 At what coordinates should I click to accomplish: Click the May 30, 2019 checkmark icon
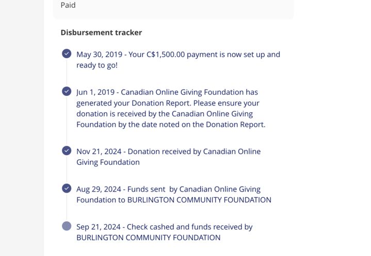click(x=67, y=54)
